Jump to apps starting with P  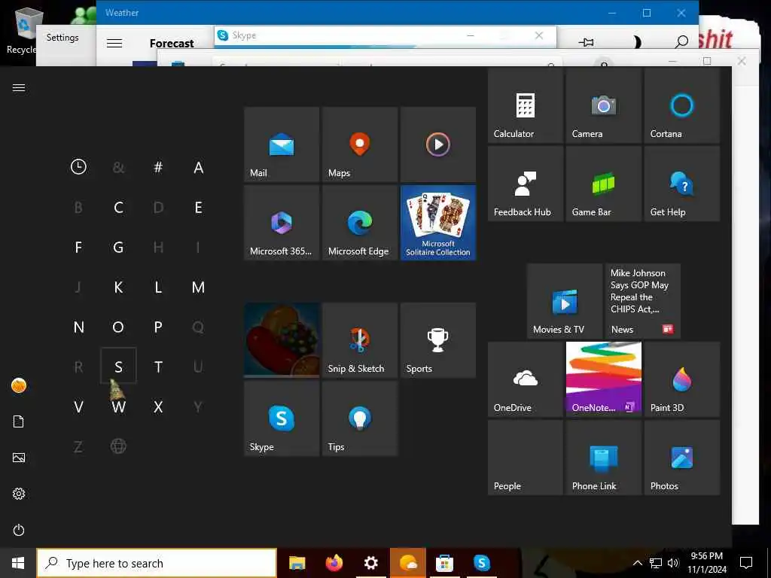pos(158,327)
